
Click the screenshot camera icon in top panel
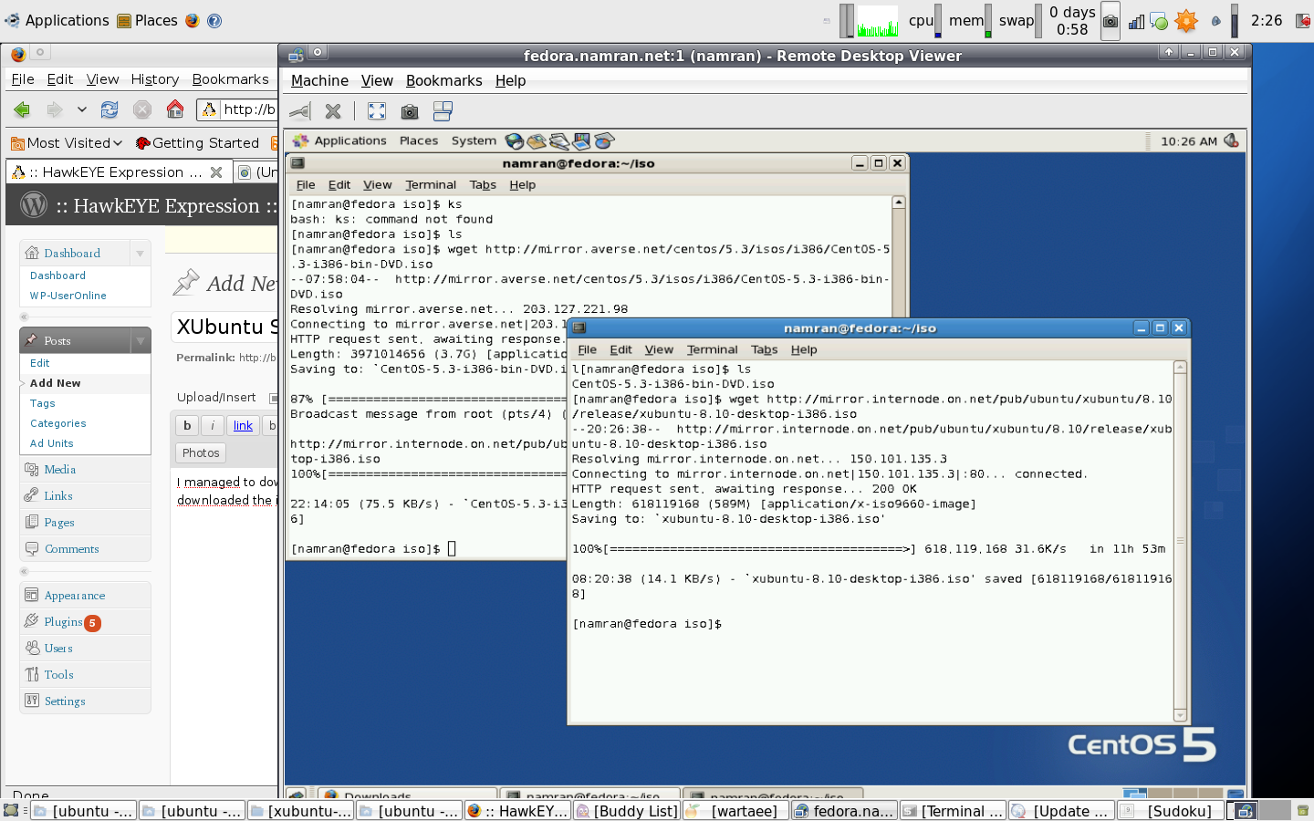(x=1111, y=21)
